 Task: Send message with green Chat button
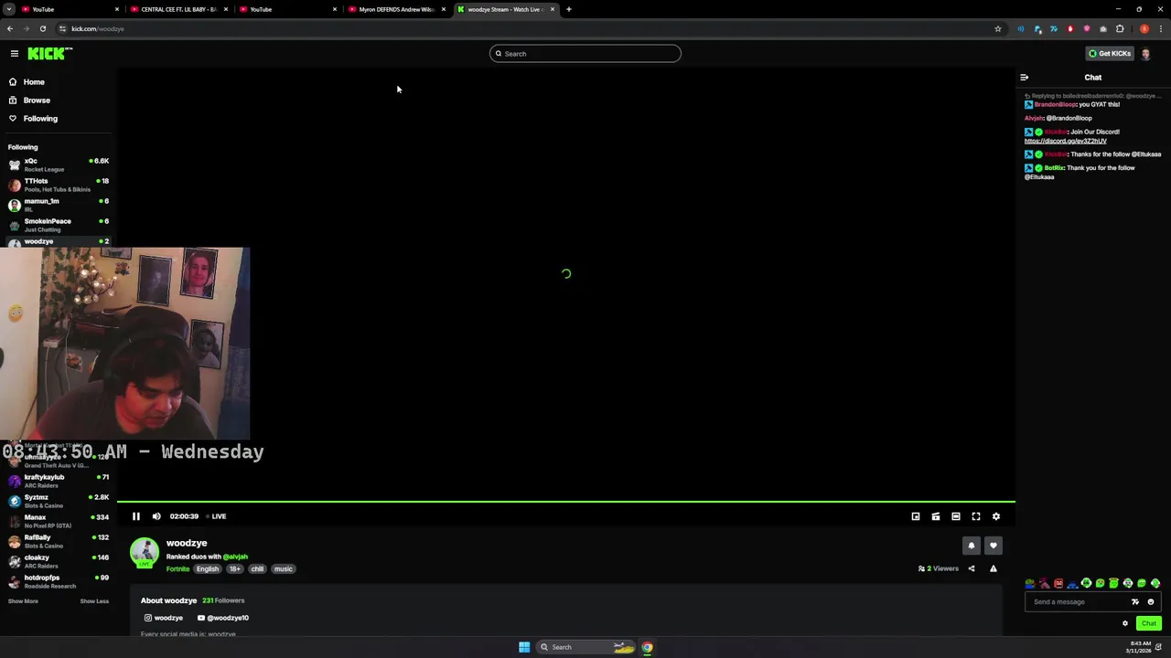1149,623
